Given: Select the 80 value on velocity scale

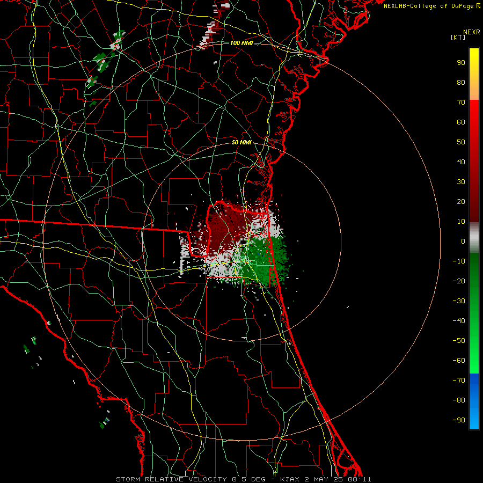Looking at the screenshot, I should coord(461,83).
